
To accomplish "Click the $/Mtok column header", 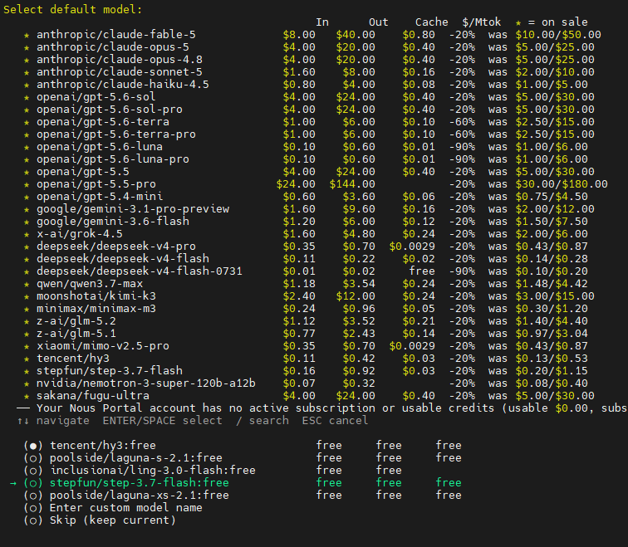I will pos(482,22).
